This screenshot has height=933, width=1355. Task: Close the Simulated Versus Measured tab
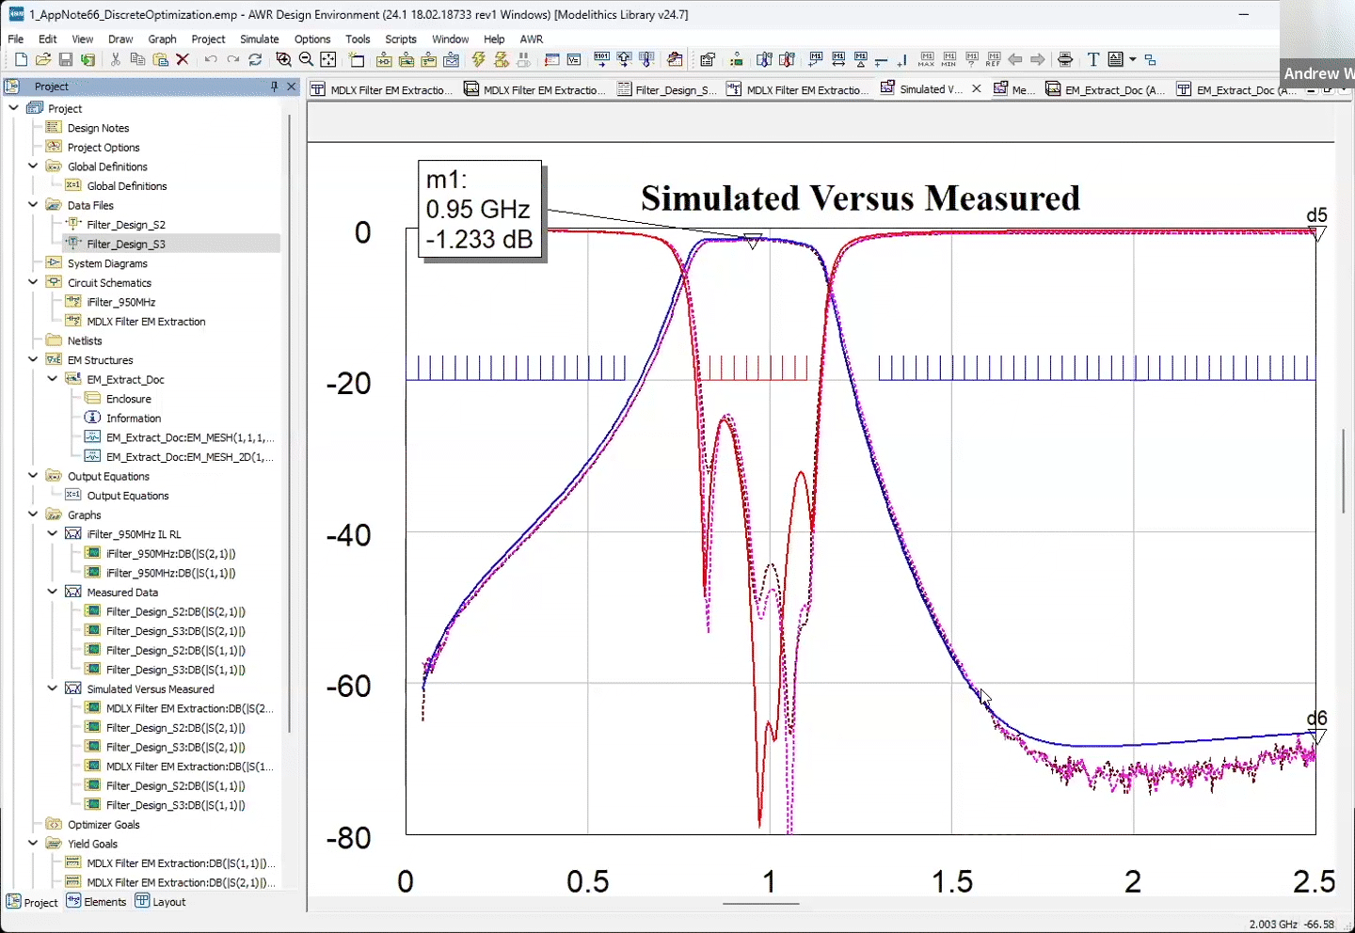pos(977,88)
